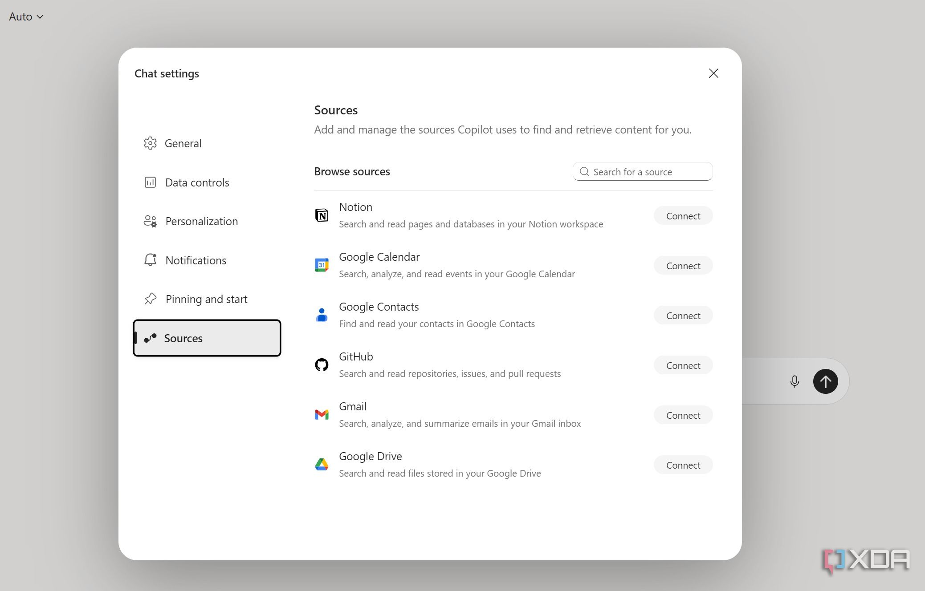The image size is (925, 591).
Task: Click the Google Drive logo icon
Action: [x=322, y=465]
